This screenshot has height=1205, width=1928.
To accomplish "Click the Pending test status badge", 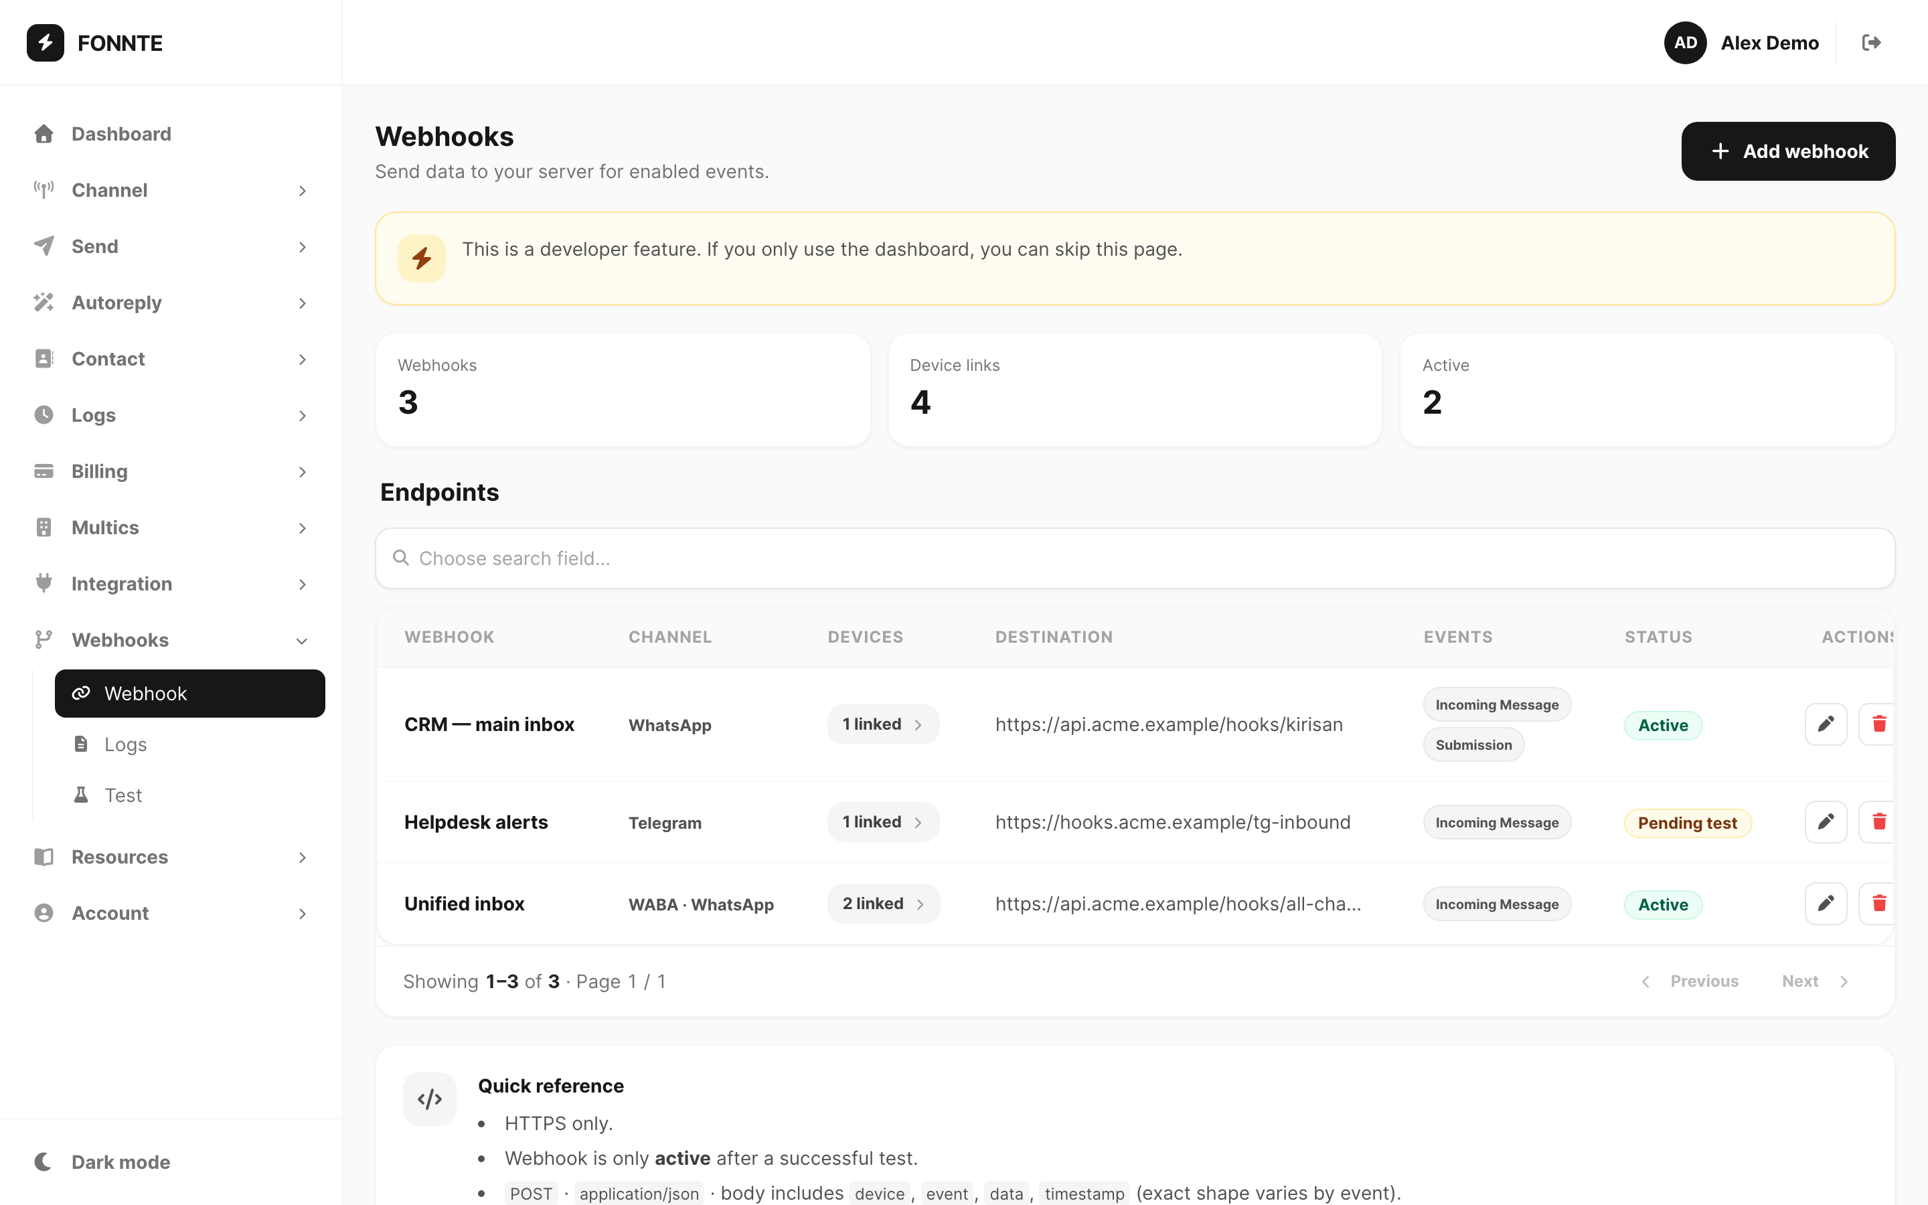I will [1688, 823].
